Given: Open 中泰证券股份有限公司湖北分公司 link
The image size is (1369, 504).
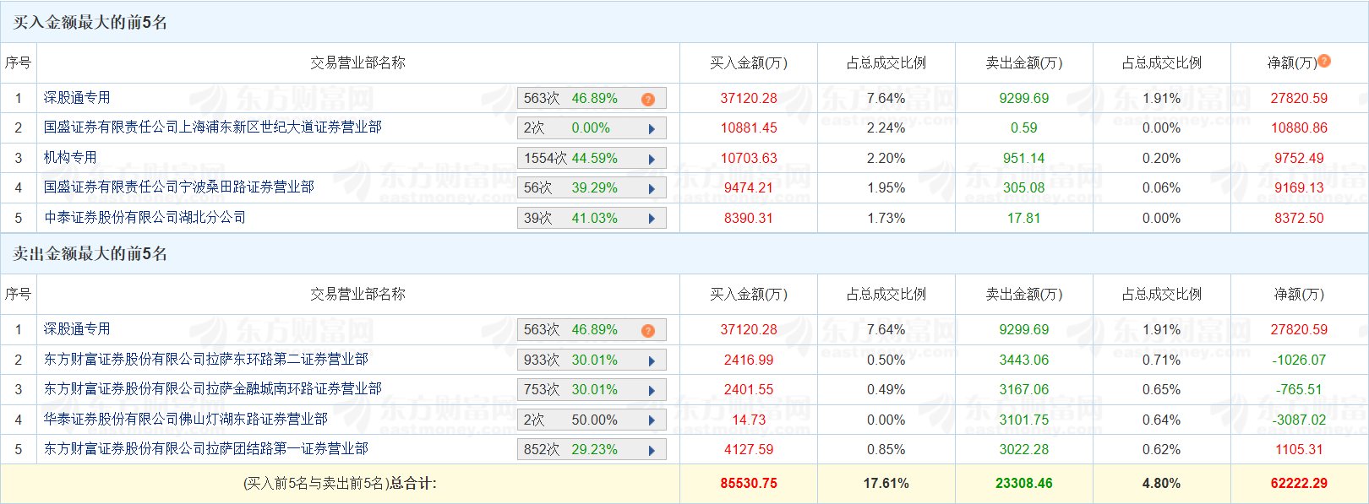Looking at the screenshot, I should click(x=145, y=218).
